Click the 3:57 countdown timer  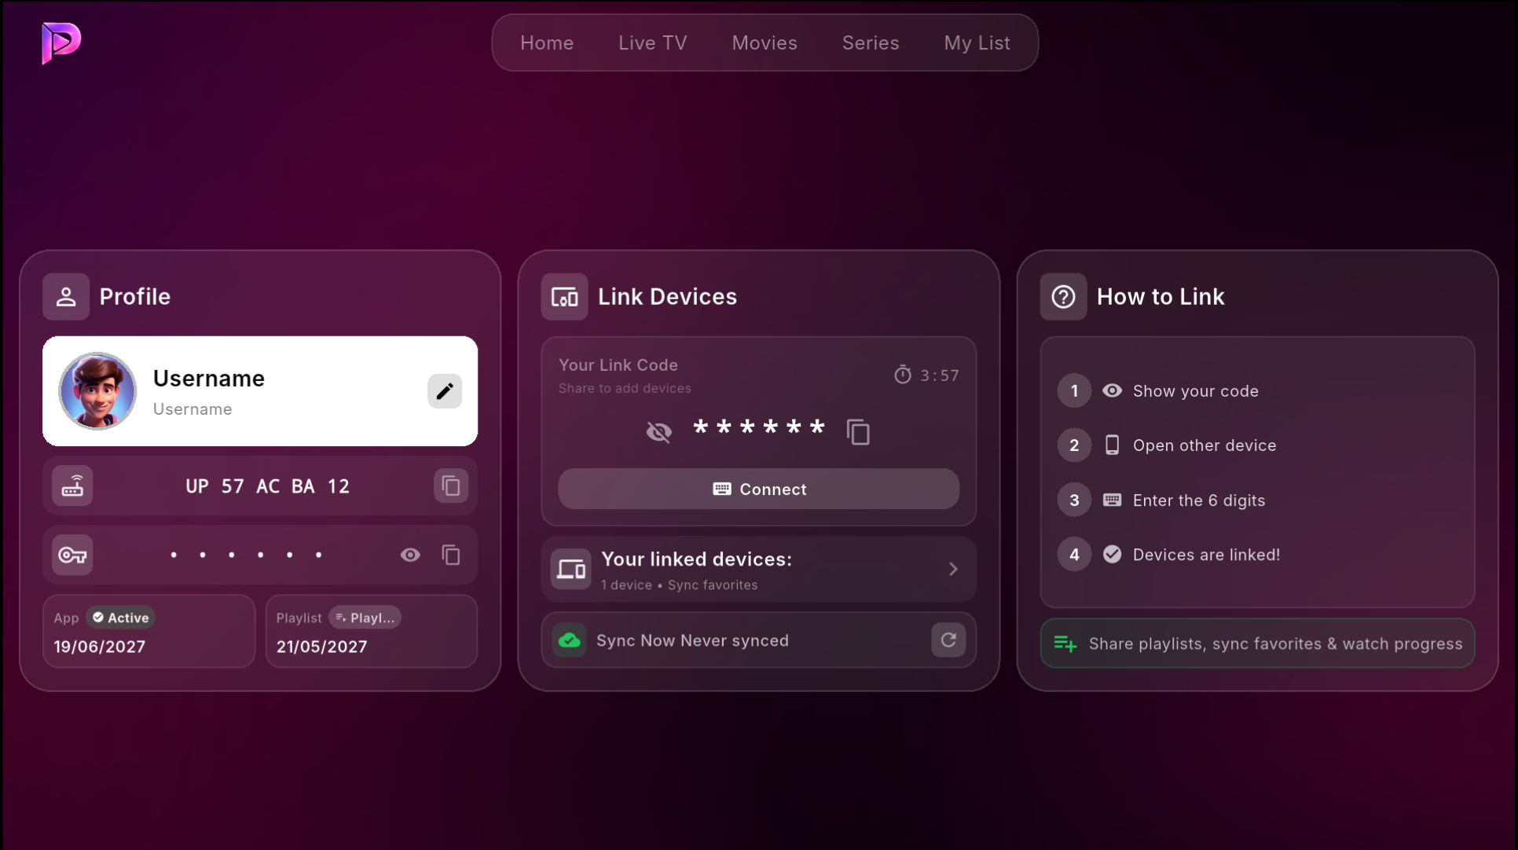click(940, 376)
